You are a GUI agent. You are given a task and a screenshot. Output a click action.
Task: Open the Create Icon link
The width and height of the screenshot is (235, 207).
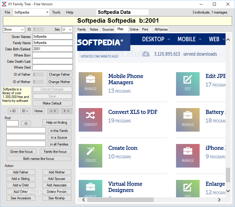coord(123,148)
